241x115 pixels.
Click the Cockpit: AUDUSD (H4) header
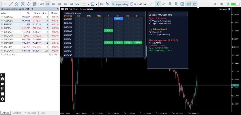tap(160, 15)
